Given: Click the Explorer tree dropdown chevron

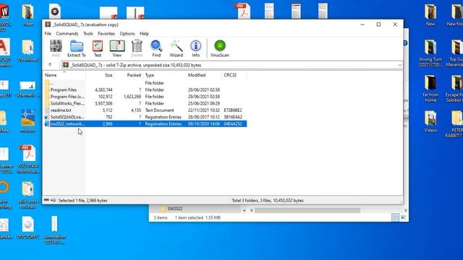Looking at the screenshot, I should [245, 210].
